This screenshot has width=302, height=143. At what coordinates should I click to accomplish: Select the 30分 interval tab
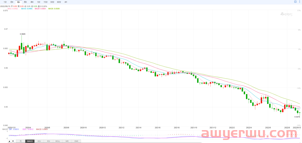52,2
